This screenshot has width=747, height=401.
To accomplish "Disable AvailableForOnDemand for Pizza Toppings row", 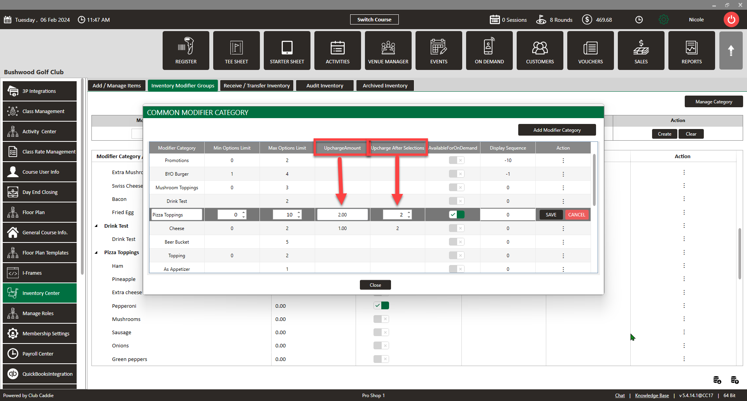I will tap(456, 214).
